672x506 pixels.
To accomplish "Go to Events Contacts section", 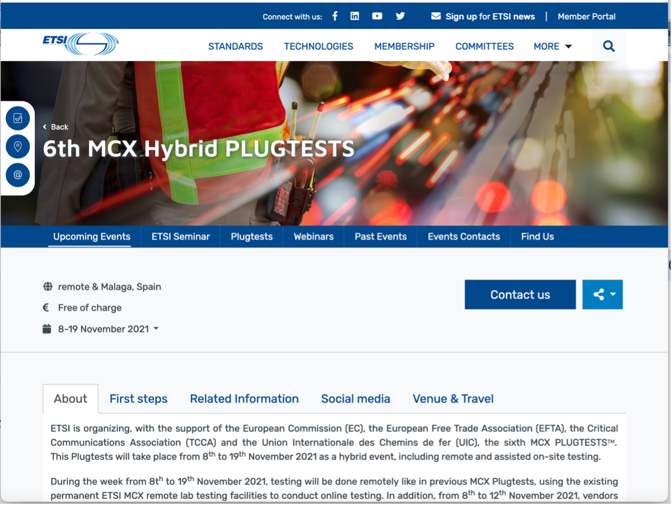I will click(x=464, y=236).
